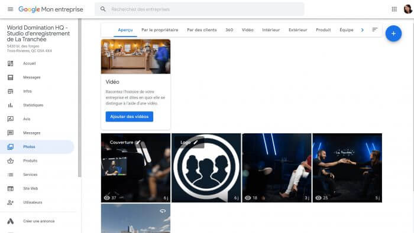The width and height of the screenshot is (414, 233).
Task: Click the blue plus add photo button
Action: (393, 34)
